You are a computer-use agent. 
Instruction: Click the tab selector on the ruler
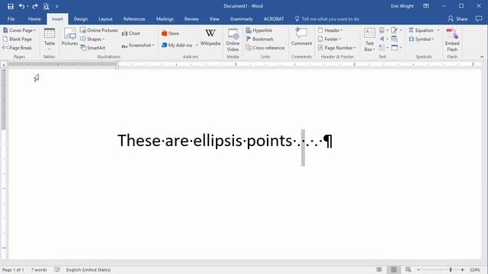[4, 64]
